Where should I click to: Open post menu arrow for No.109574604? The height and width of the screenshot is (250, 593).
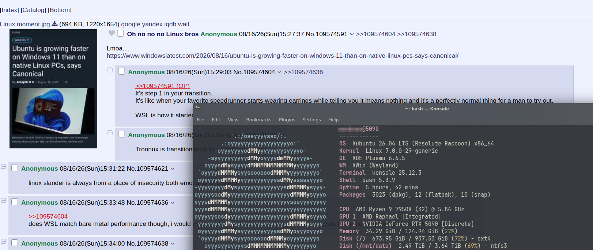point(279,72)
